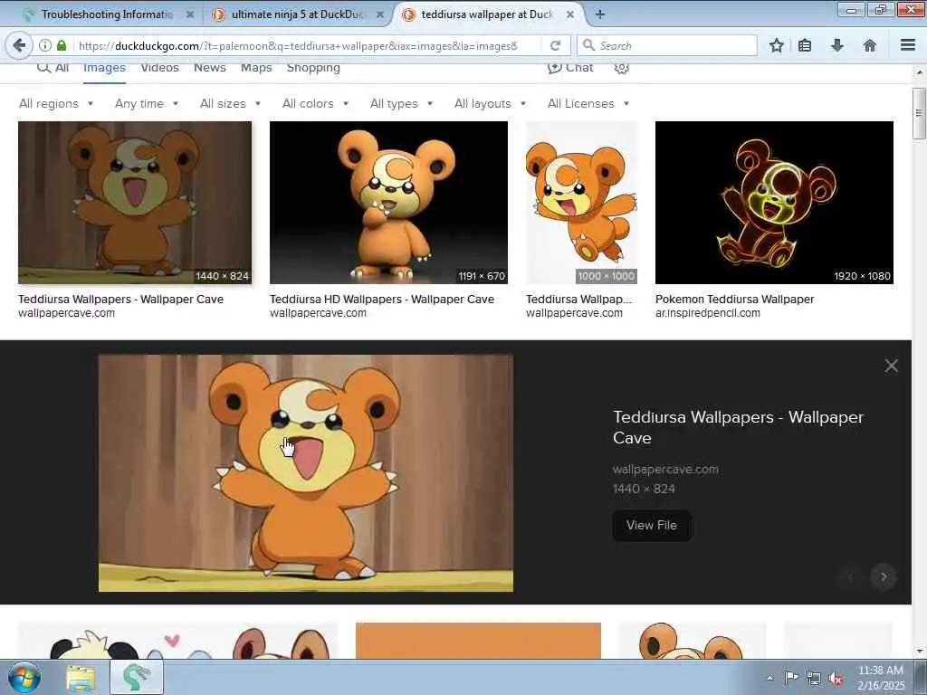Screen dimensions: 927x695
Task: Expand the All colors filter
Action: (315, 103)
